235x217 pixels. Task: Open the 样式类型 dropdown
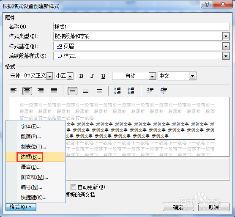coord(226,36)
